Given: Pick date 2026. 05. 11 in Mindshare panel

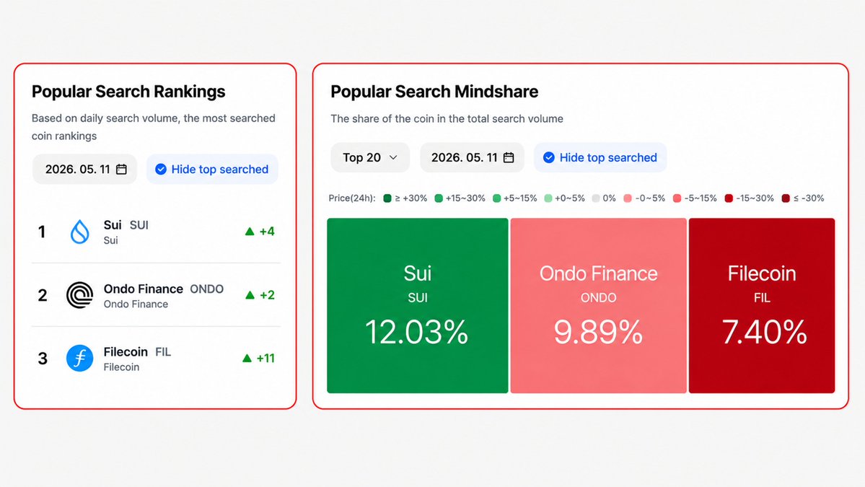Looking at the screenshot, I should (x=472, y=158).
